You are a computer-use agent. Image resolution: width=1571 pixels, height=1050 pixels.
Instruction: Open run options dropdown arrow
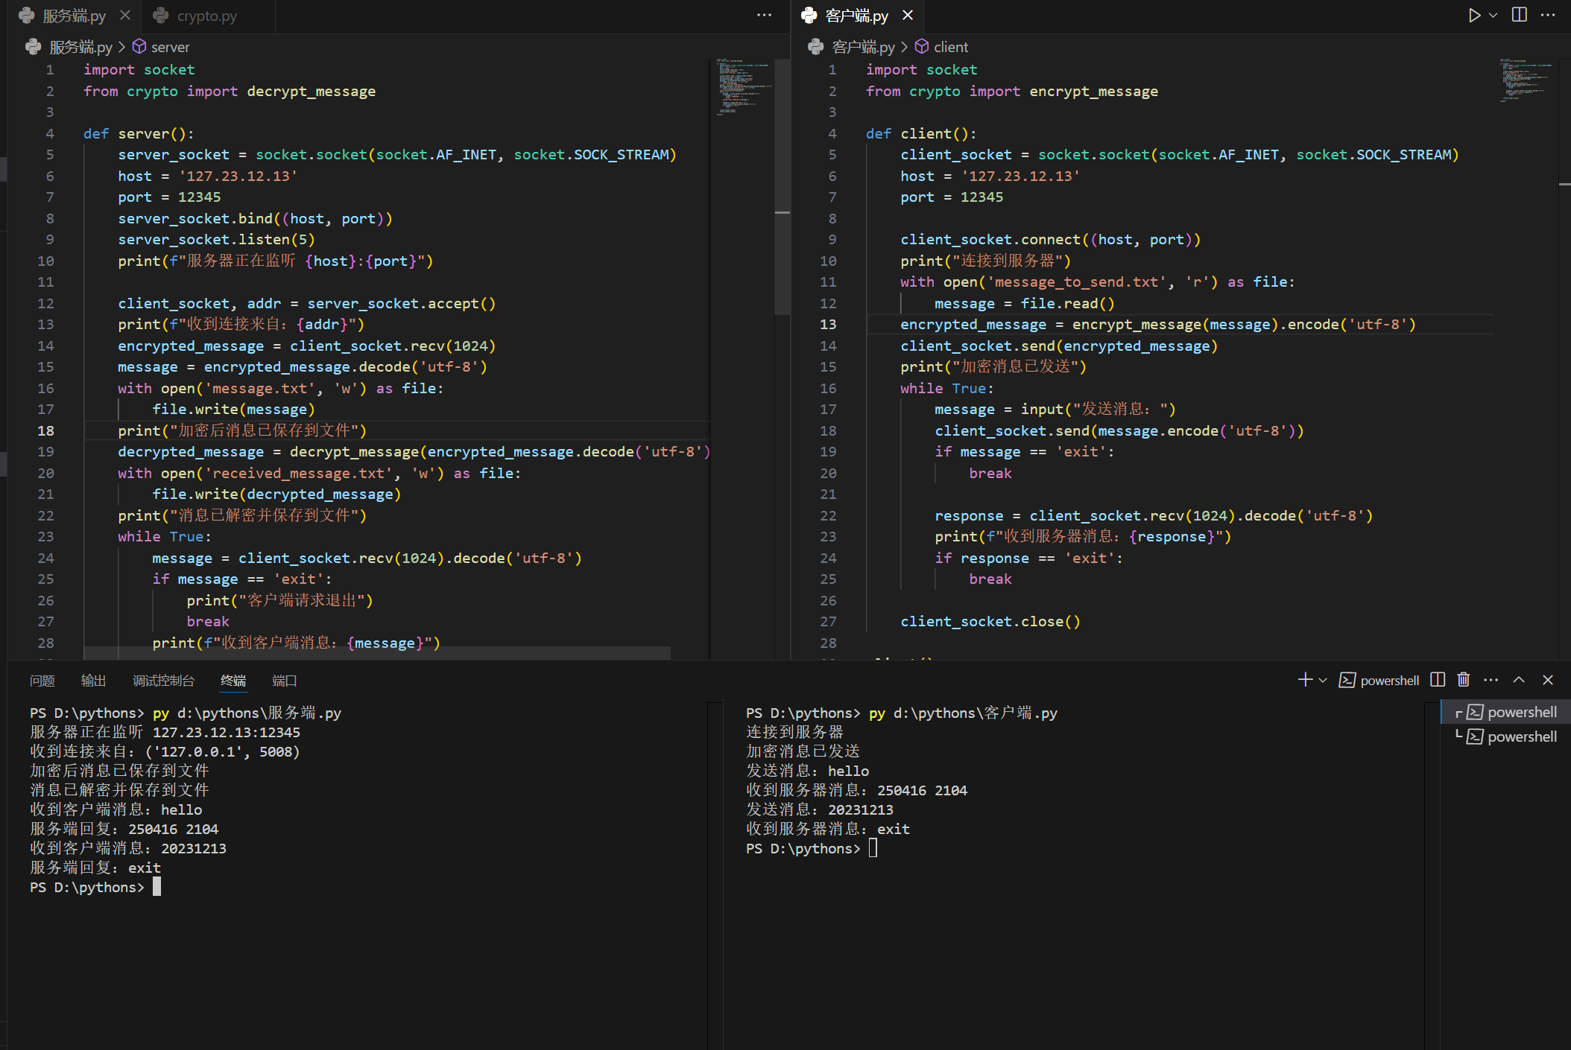[1493, 16]
